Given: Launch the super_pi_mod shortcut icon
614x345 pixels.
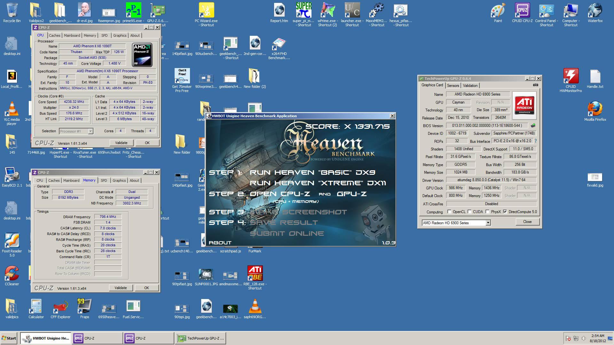Looking at the screenshot, I should [x=303, y=15].
